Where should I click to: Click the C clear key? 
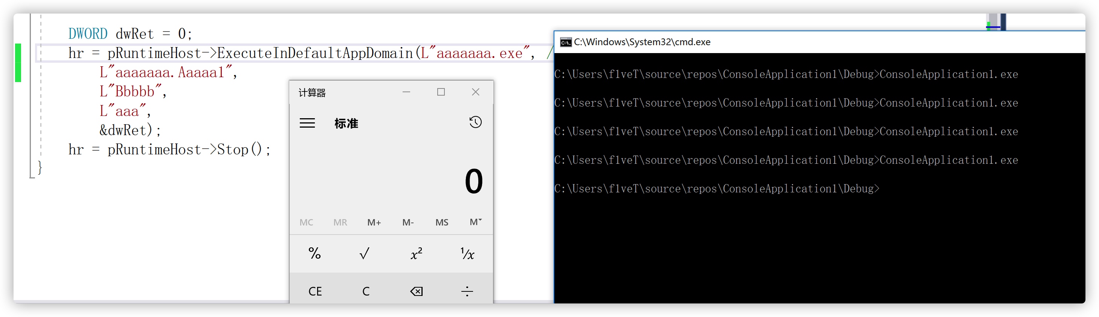click(365, 291)
